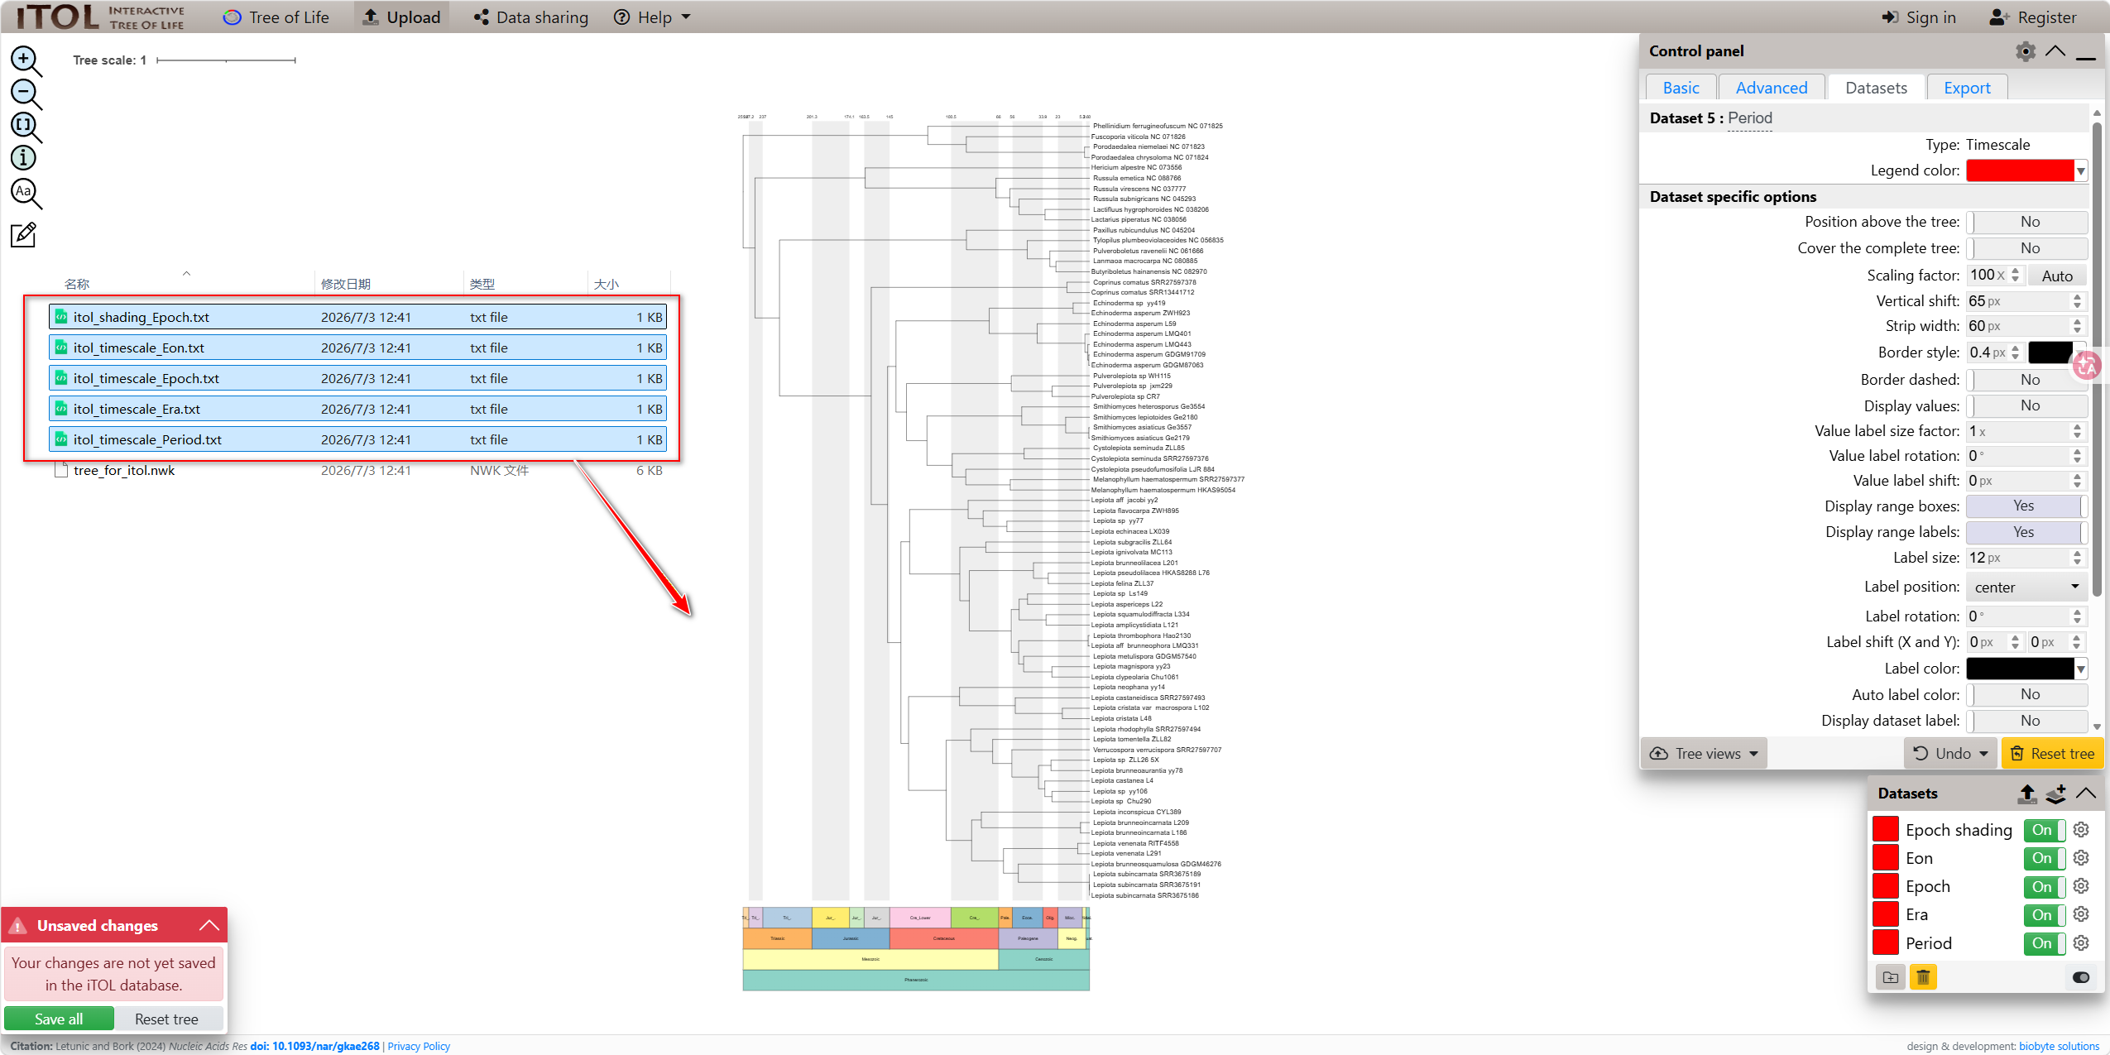
Task: Turn off the Epoch dataset toggle
Action: tap(2045, 886)
